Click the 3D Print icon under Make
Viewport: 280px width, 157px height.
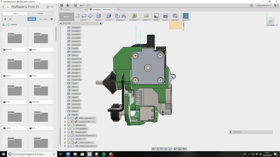[x=165, y=16]
